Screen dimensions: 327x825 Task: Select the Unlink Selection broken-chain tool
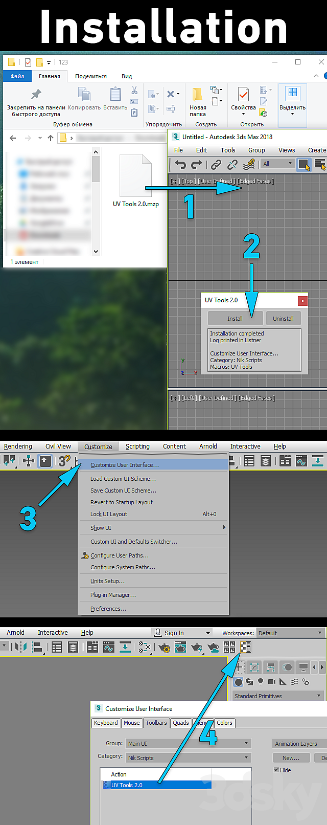coord(232,164)
